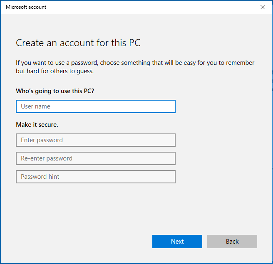Click the Microsoft account title text
Viewport: 273px width, 264px height.
point(26,7)
